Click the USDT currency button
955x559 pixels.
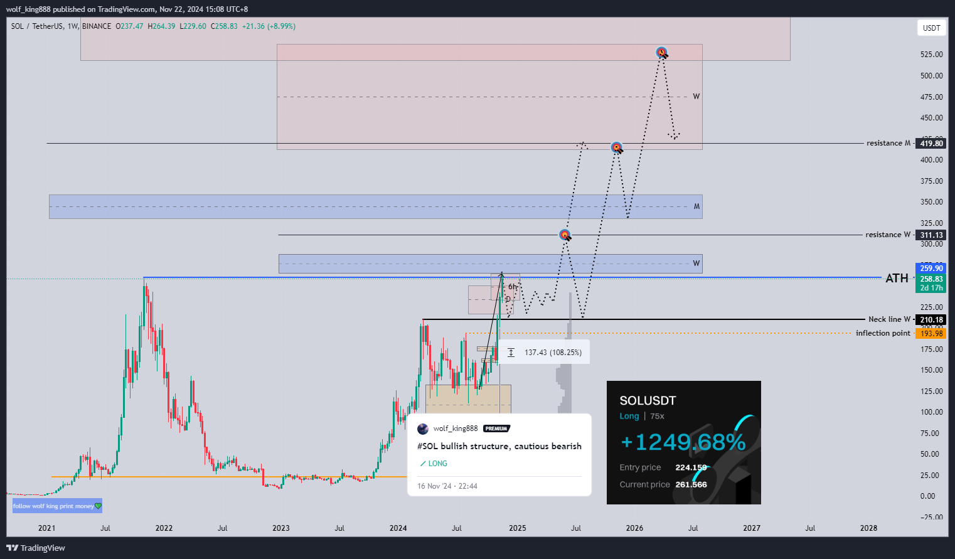coord(931,28)
